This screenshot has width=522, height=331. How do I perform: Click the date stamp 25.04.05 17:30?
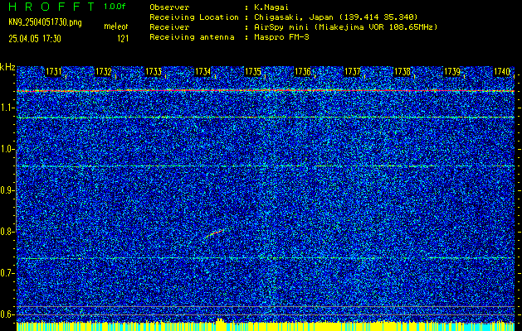point(35,39)
